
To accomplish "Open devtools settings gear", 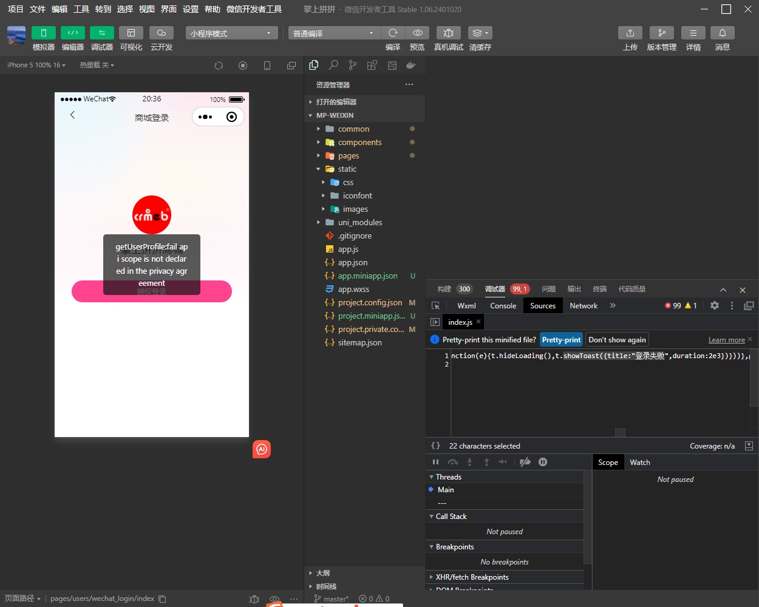I will [715, 305].
